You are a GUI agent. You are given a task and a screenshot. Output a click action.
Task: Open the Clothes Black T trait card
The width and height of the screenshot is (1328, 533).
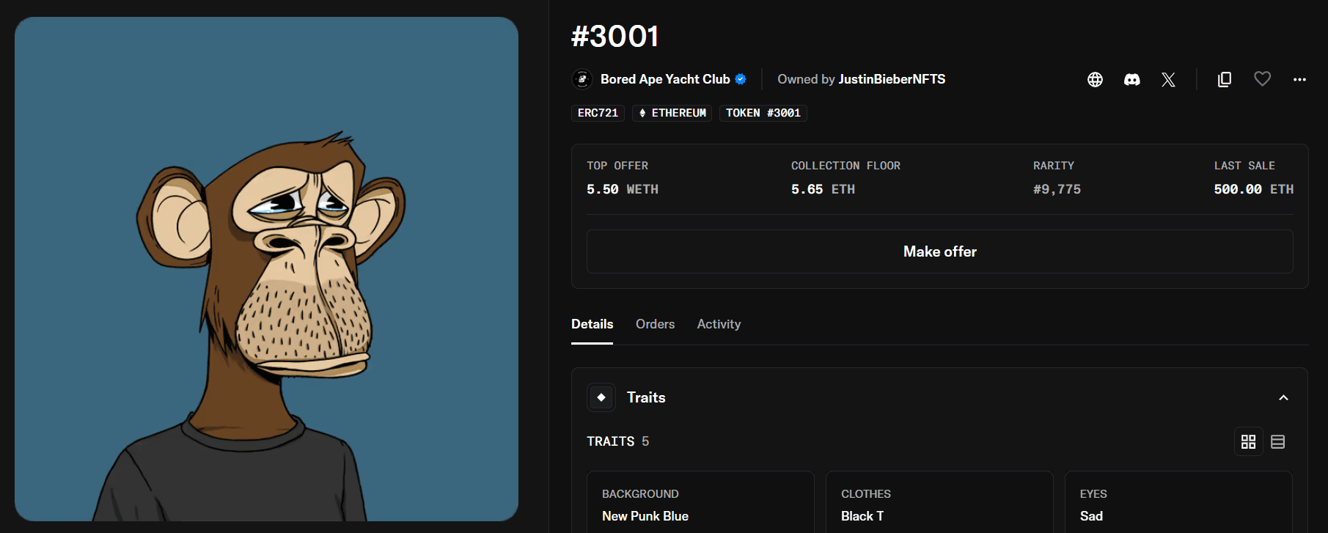click(x=939, y=502)
